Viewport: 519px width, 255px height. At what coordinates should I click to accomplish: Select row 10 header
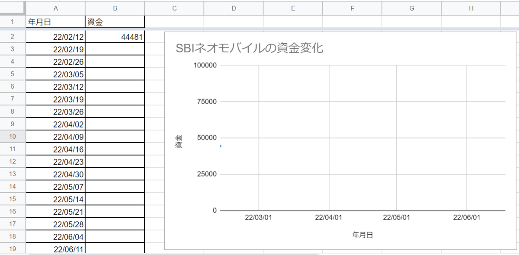coord(13,137)
